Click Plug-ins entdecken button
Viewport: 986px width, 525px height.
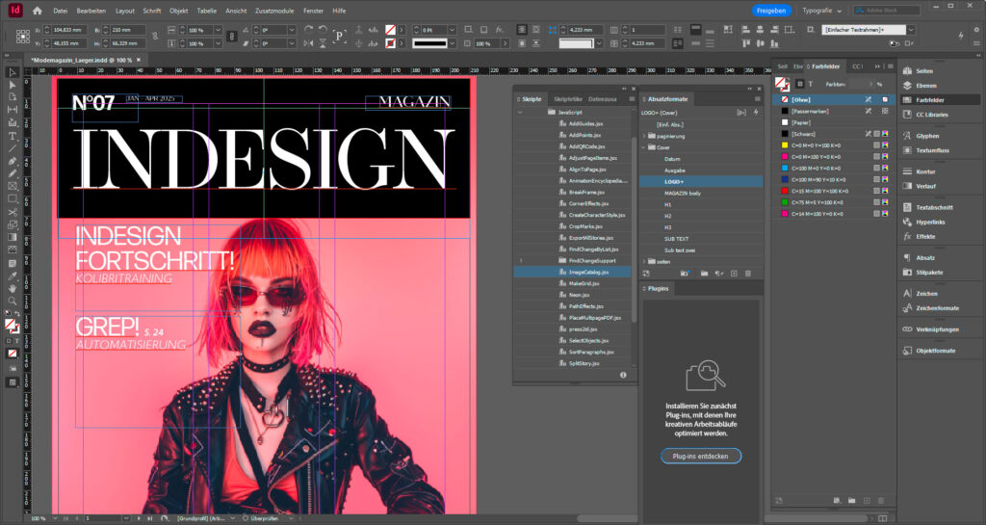(x=701, y=456)
